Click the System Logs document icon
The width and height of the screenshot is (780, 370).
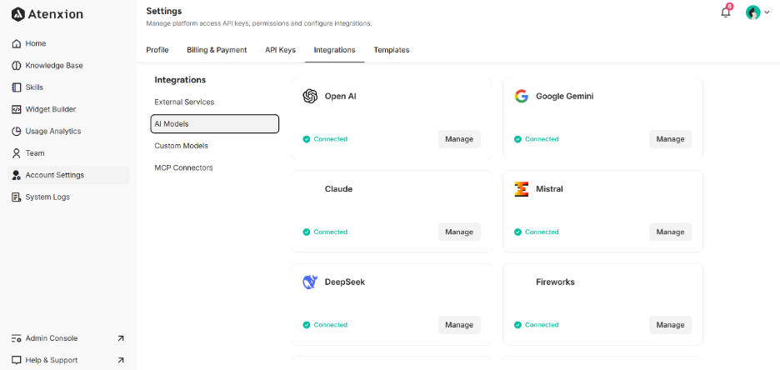point(17,197)
